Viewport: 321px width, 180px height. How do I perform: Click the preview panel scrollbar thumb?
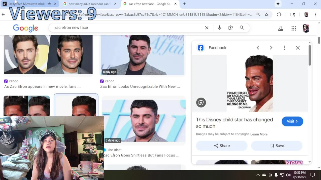tap(310, 55)
